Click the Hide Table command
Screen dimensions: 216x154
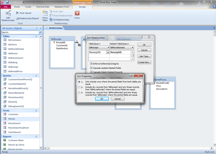click(x=56, y=12)
